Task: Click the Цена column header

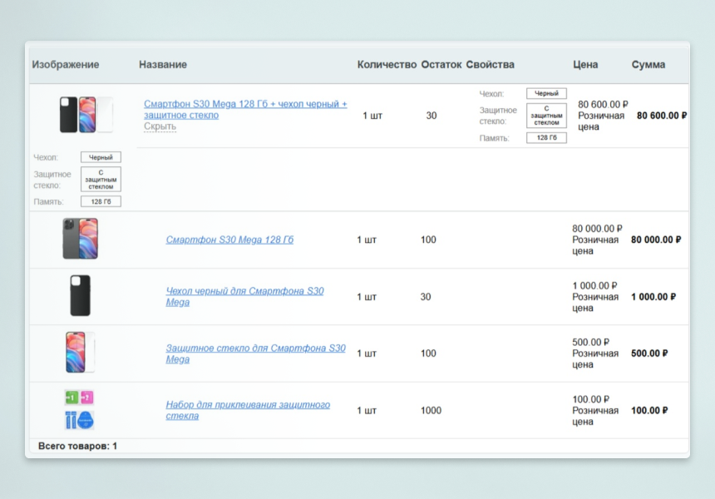Action: click(x=585, y=65)
